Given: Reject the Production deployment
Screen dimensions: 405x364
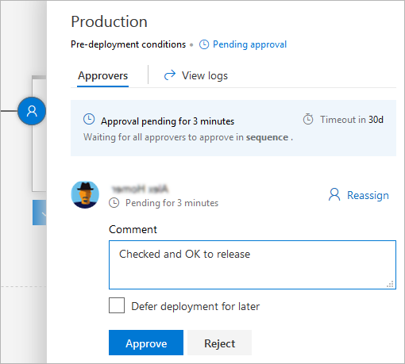Looking at the screenshot, I should point(219,343).
